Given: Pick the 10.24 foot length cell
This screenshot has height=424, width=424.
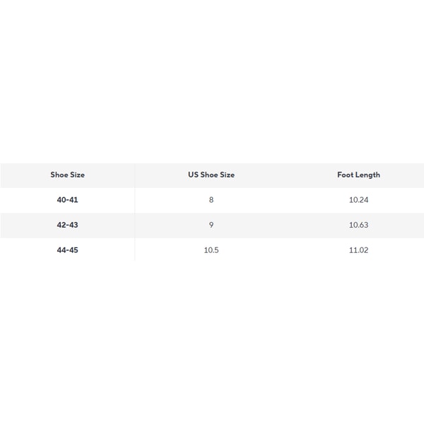Looking at the screenshot, I should [358, 200].
